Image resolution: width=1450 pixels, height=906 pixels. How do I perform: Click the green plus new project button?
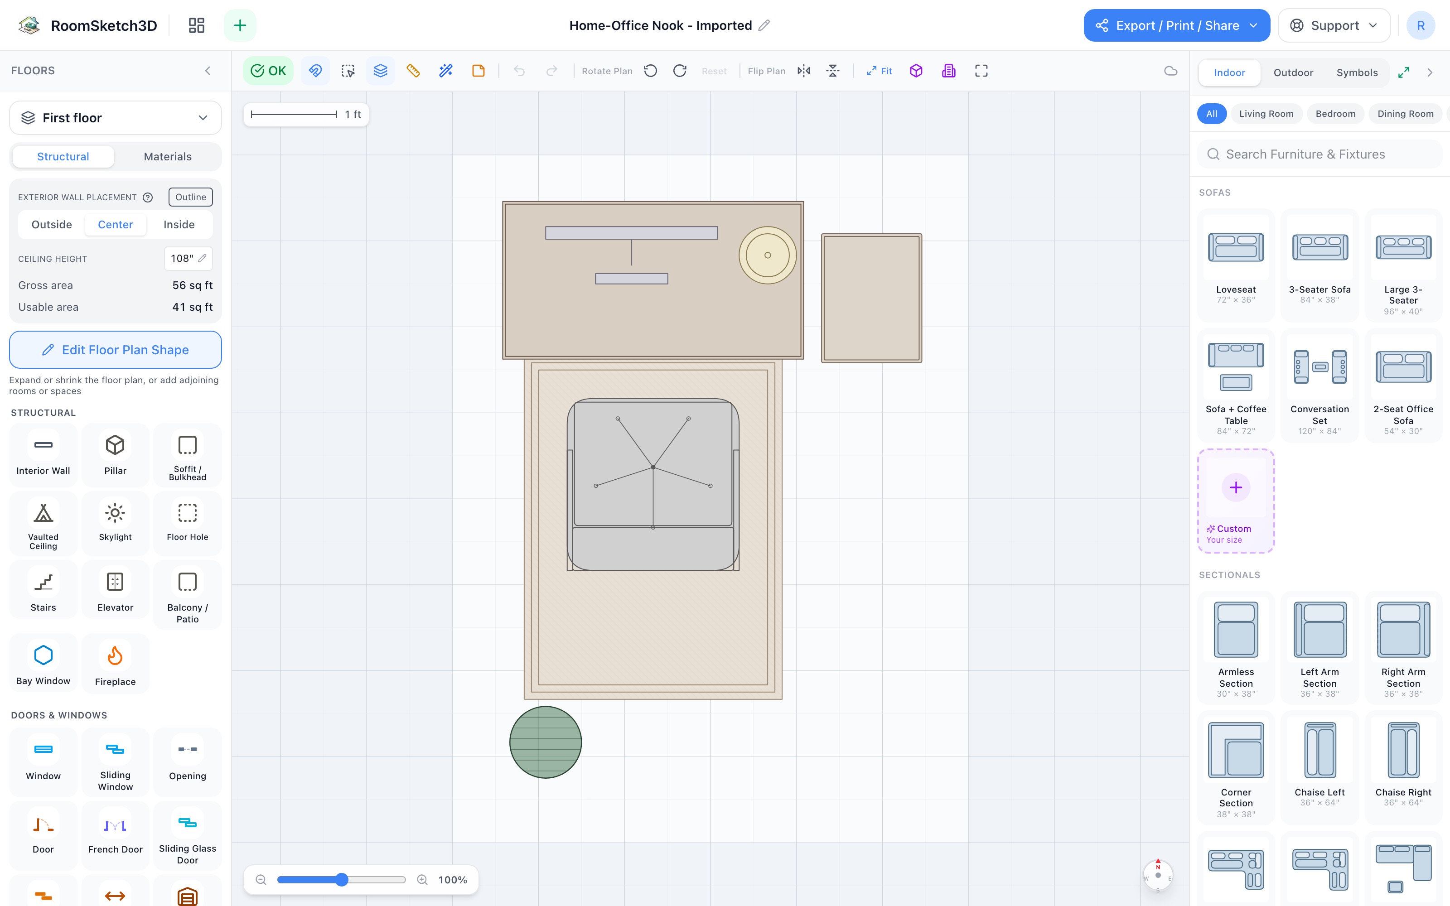pos(240,25)
